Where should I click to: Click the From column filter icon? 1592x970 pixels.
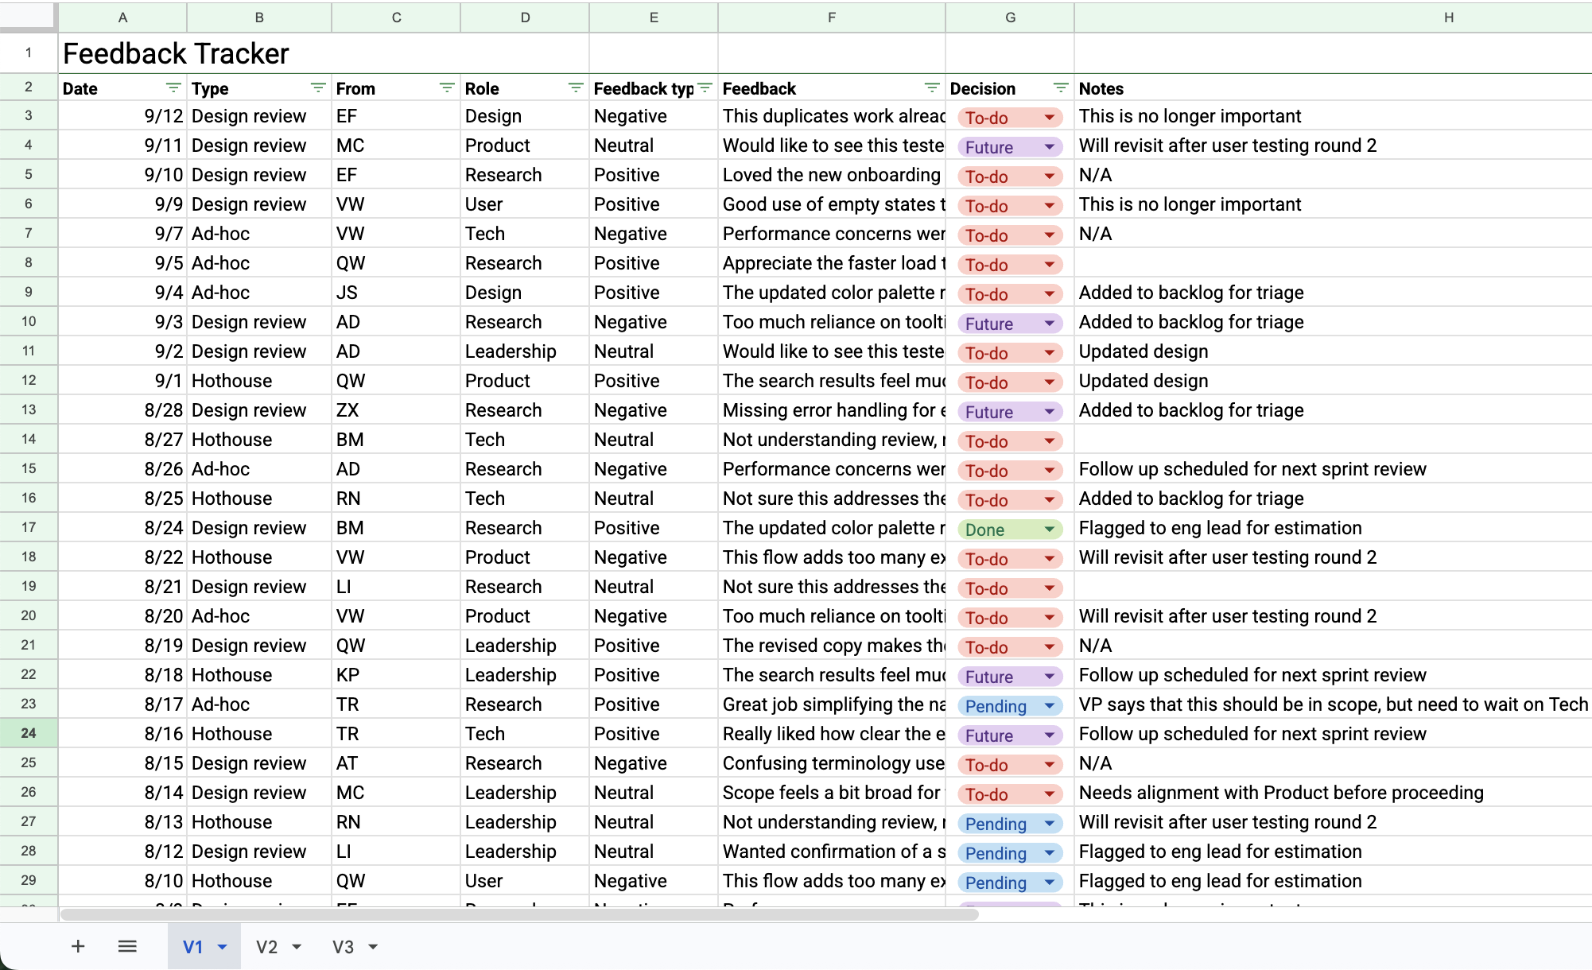447,87
